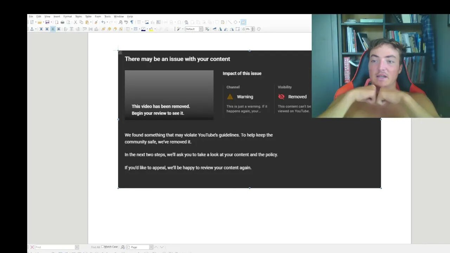The height and width of the screenshot is (253, 450).
Task: Click the Open folder icon
Action: 39,22
